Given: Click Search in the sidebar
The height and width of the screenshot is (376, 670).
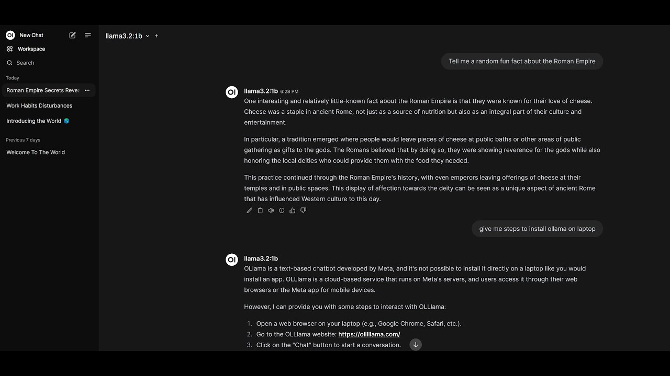Looking at the screenshot, I should click(25, 63).
